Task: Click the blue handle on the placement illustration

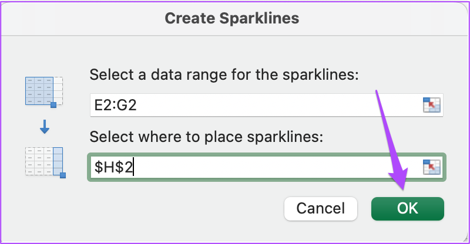Action: click(x=63, y=175)
